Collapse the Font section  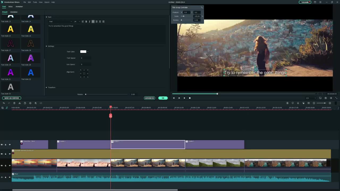46,17
